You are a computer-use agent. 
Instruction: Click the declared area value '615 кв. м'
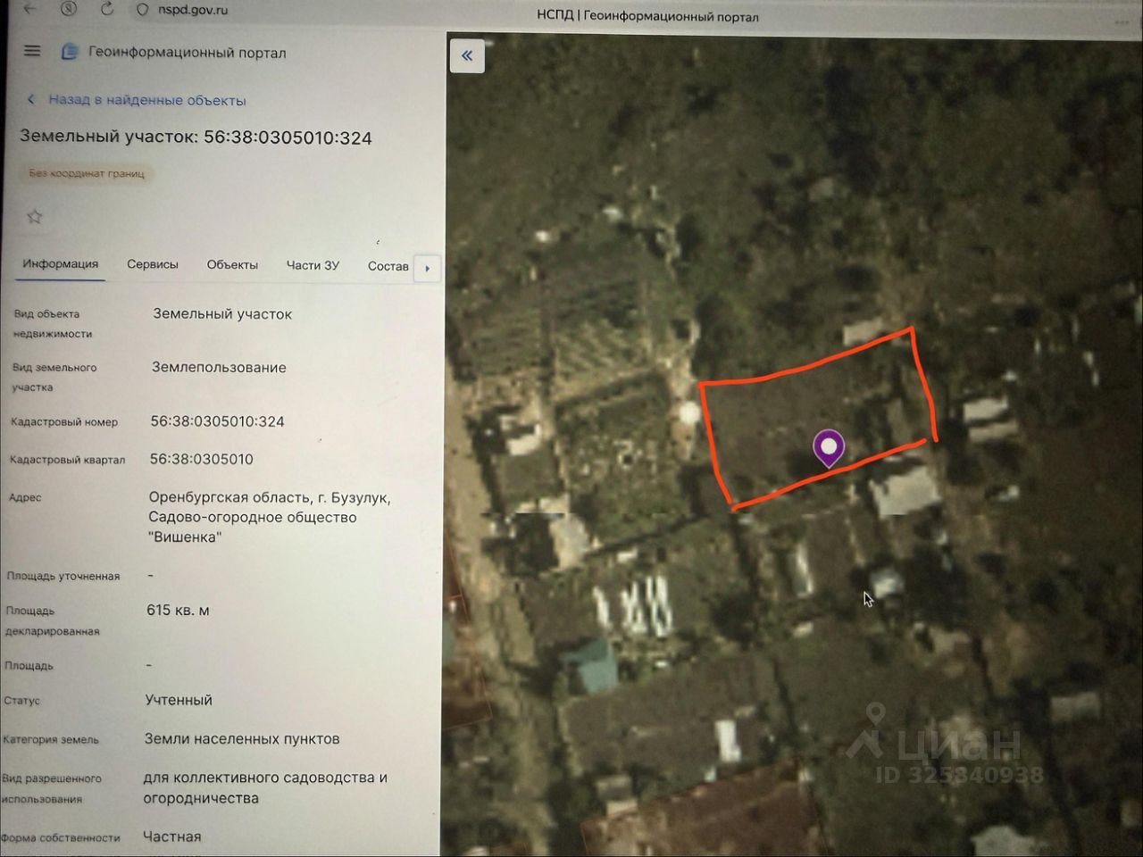pos(178,611)
